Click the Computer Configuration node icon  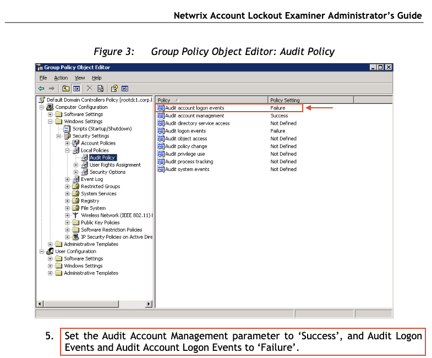50,107
